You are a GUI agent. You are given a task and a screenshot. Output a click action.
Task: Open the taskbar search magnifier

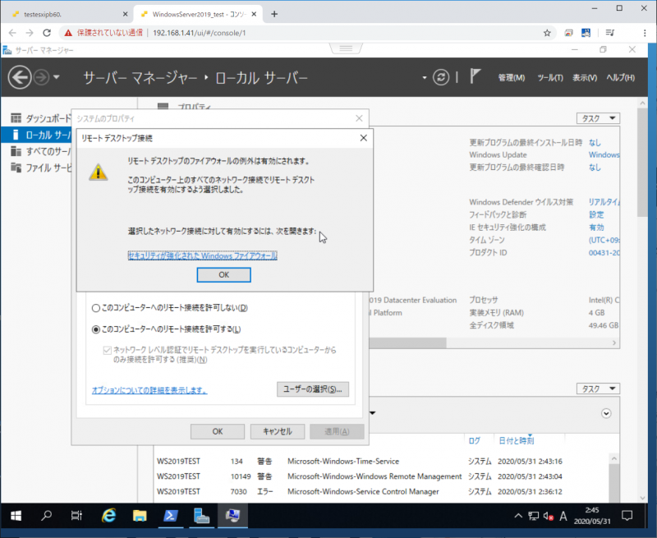pyautogui.click(x=46, y=516)
